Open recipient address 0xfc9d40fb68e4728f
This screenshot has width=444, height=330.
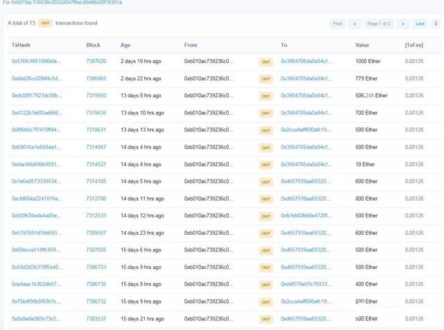click(x=306, y=215)
